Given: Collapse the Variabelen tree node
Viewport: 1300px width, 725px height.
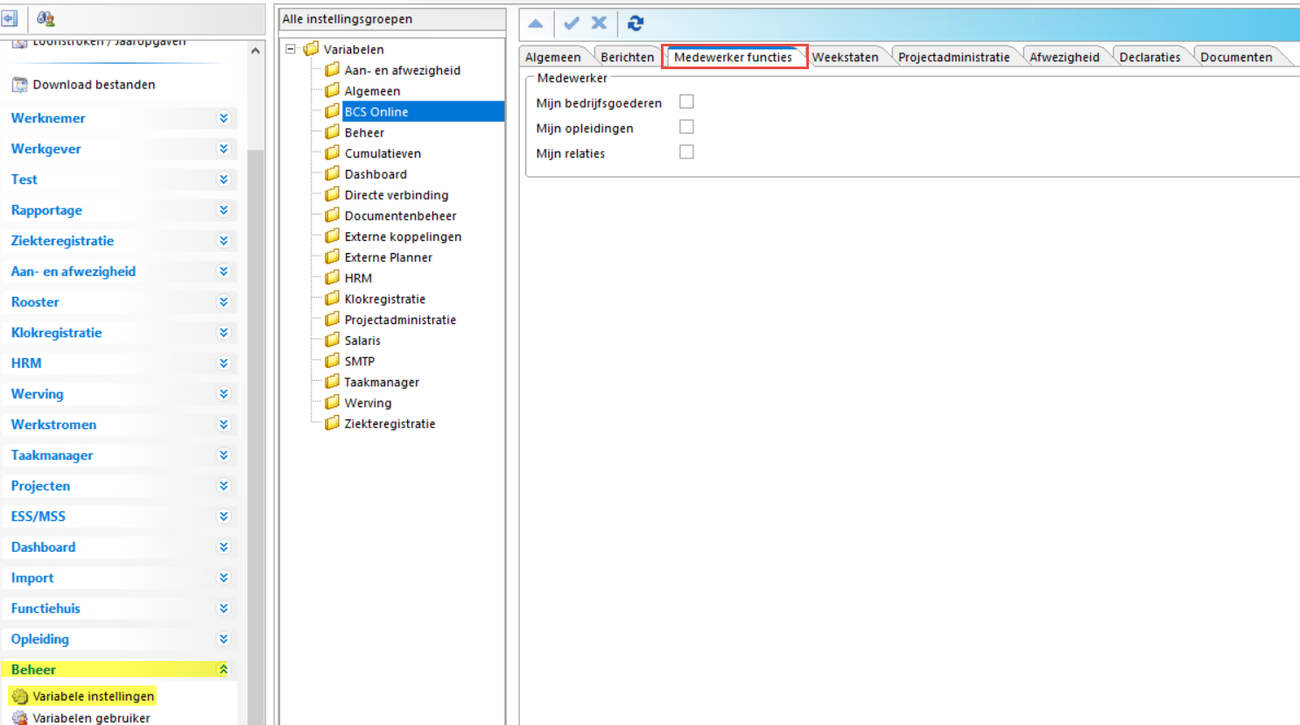Looking at the screenshot, I should (x=291, y=49).
